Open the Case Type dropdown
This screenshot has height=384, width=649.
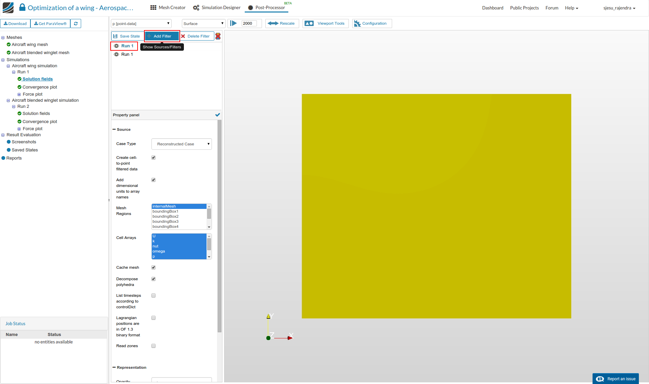point(182,144)
